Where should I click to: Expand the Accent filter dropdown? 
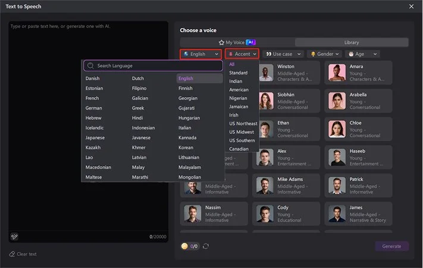pyautogui.click(x=242, y=54)
